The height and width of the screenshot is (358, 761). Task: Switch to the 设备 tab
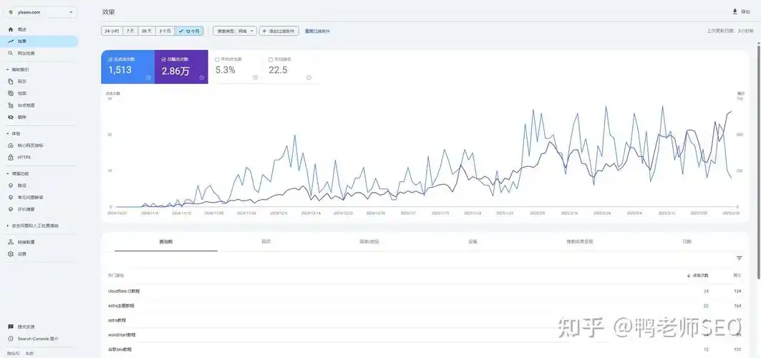click(472, 242)
